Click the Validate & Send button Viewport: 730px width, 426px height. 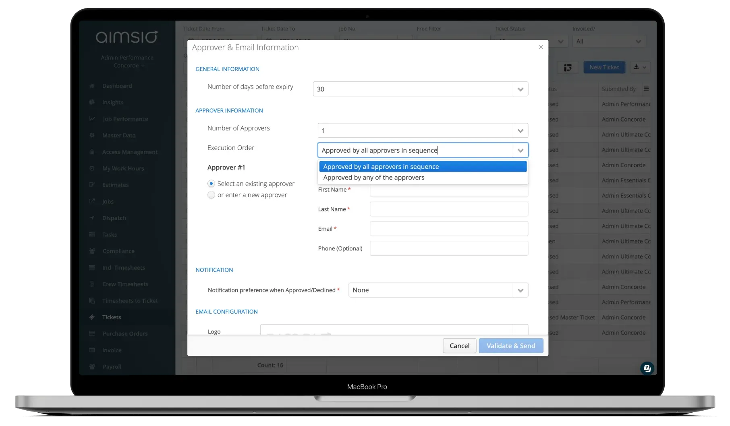point(510,345)
